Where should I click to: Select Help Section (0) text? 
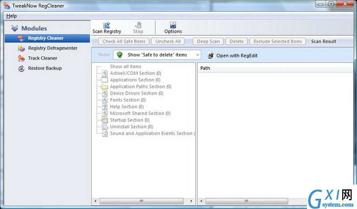coord(127,107)
